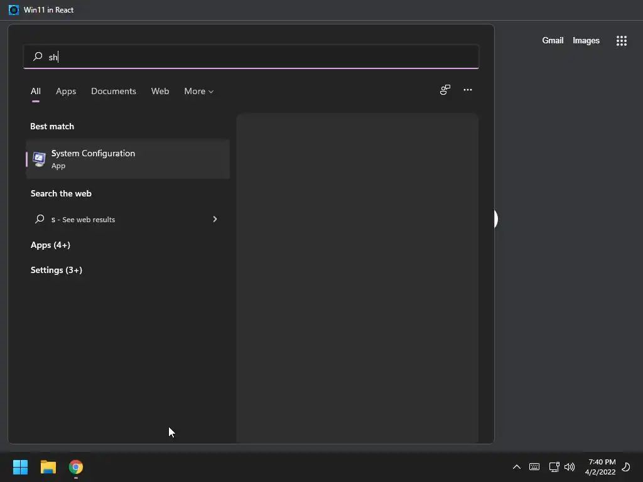This screenshot has height=482, width=643.
Task: Click the search magnifier icon in search box
Action: tap(38, 56)
